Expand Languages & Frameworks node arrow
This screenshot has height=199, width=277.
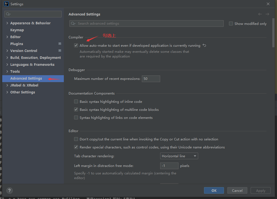7,64
